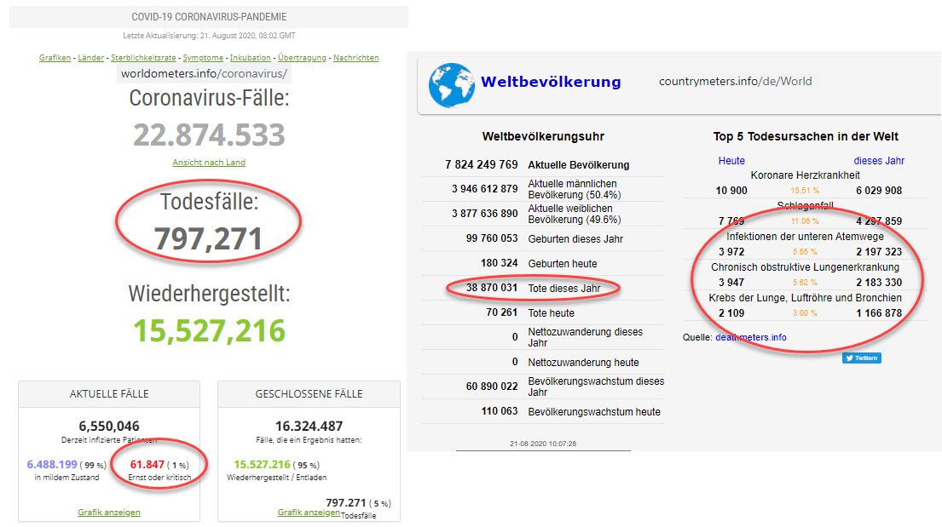The width and height of the screenshot is (942, 527).
Task: Click the blue Twitter button
Action: 861,358
